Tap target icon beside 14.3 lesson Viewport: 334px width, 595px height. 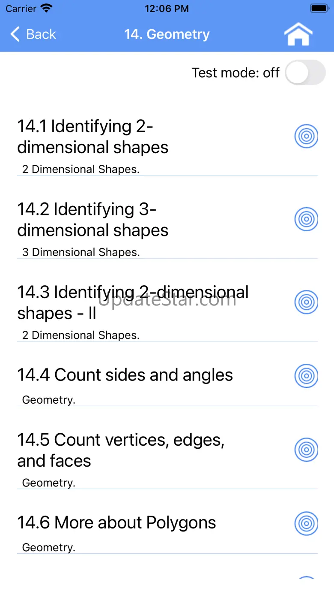click(306, 302)
